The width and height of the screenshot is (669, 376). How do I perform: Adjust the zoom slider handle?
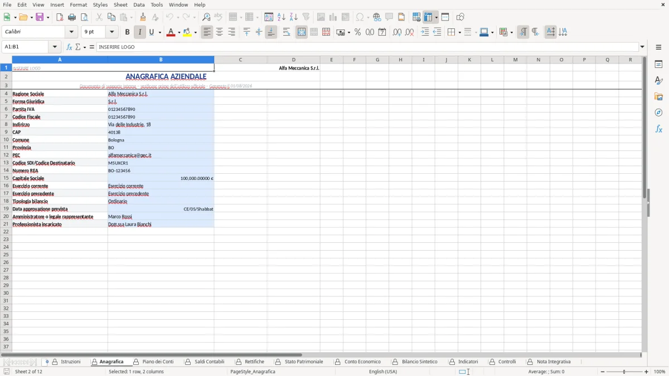(624, 372)
